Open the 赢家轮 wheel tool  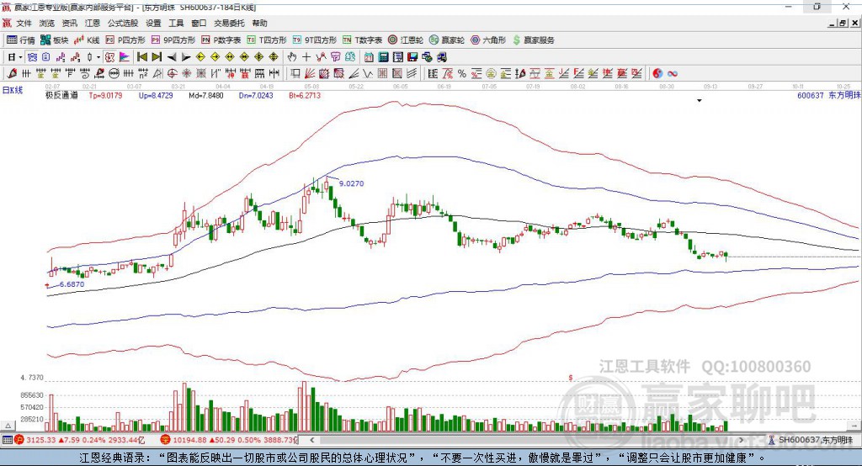[447, 40]
